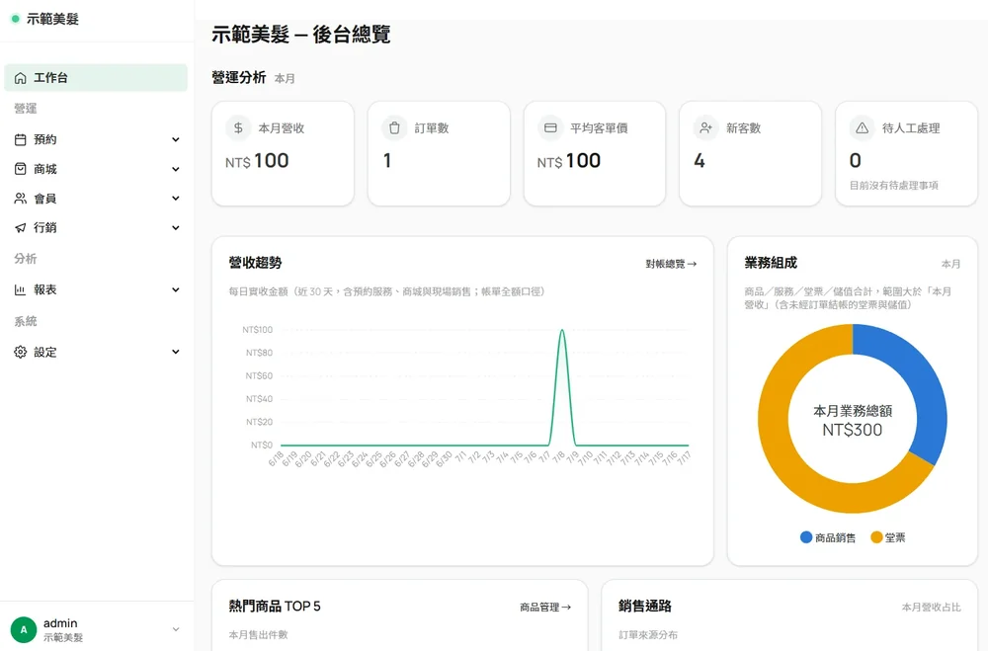Click the 業務組成 heading

(x=771, y=263)
